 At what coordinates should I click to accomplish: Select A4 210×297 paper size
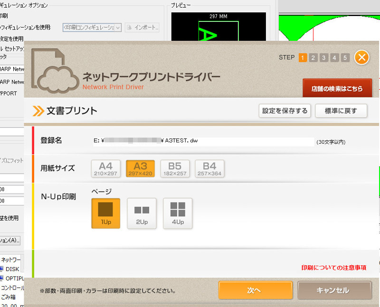click(x=105, y=169)
